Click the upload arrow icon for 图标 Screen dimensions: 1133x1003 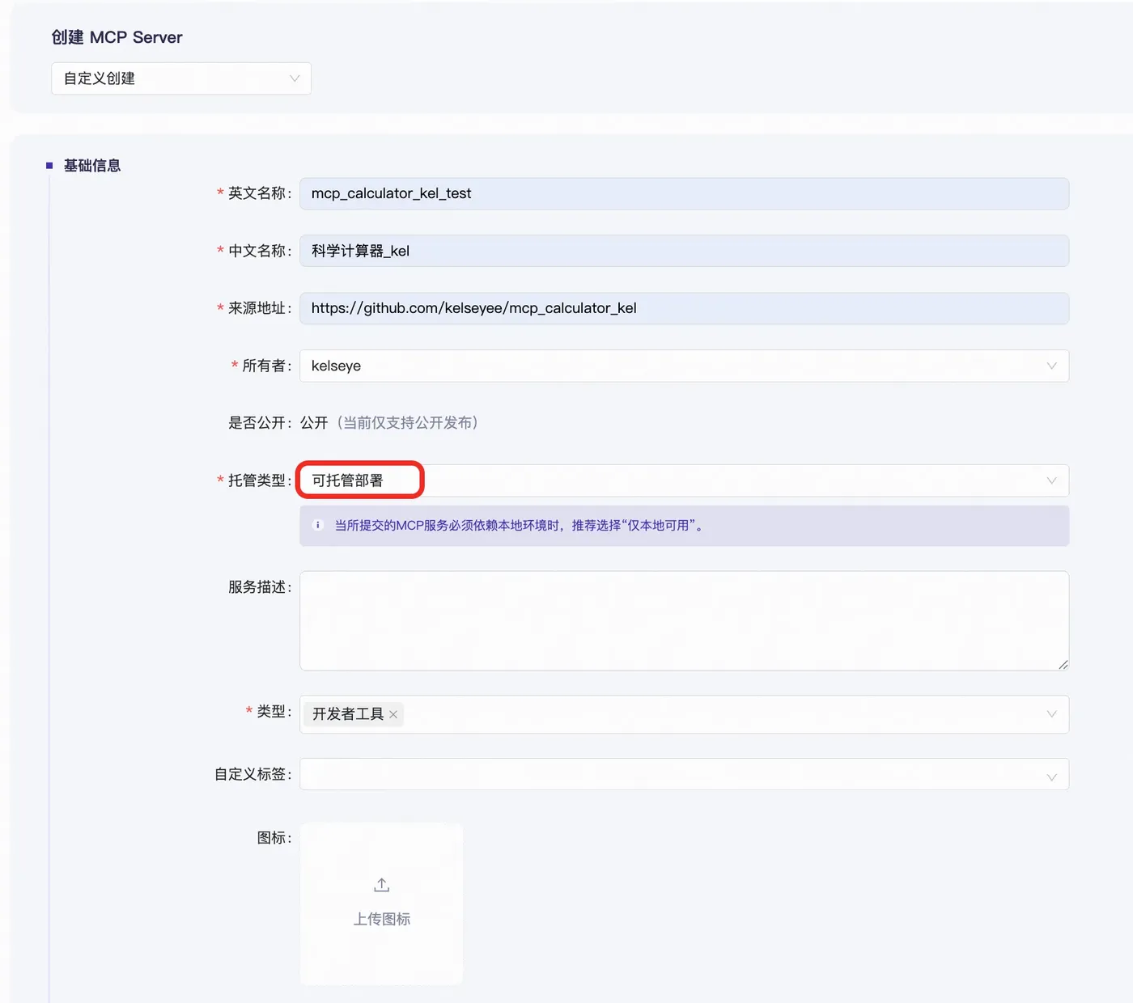pyautogui.click(x=381, y=885)
